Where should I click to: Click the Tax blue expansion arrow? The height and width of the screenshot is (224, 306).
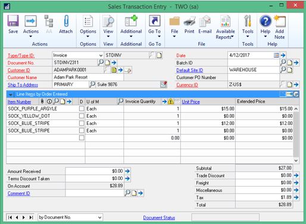[296, 197]
